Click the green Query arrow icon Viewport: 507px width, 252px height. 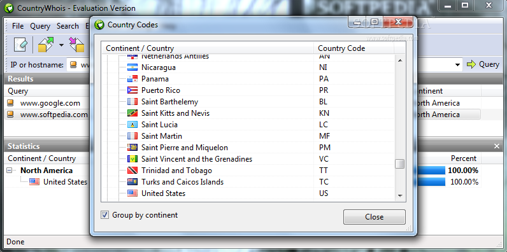(471, 64)
